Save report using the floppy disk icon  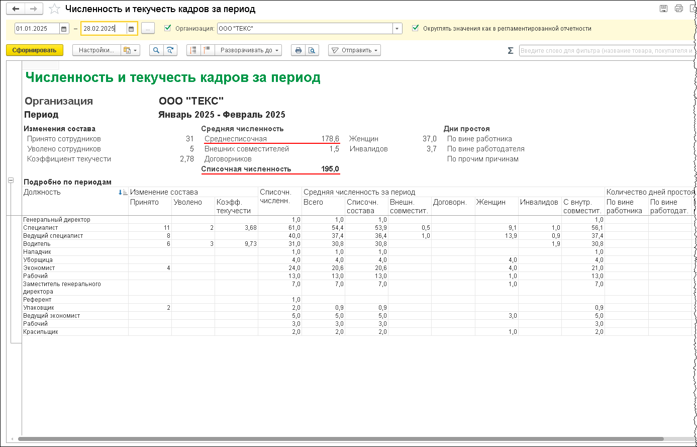(x=663, y=9)
